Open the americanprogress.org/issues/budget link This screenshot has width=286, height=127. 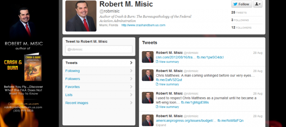(x=186, y=121)
